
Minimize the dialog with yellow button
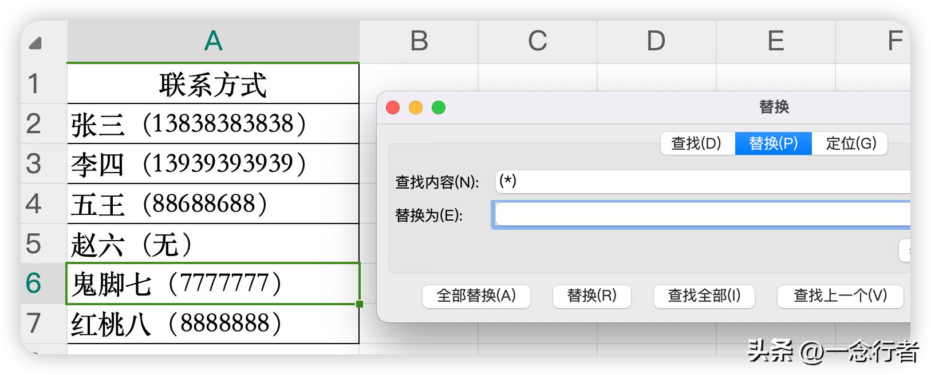point(416,107)
